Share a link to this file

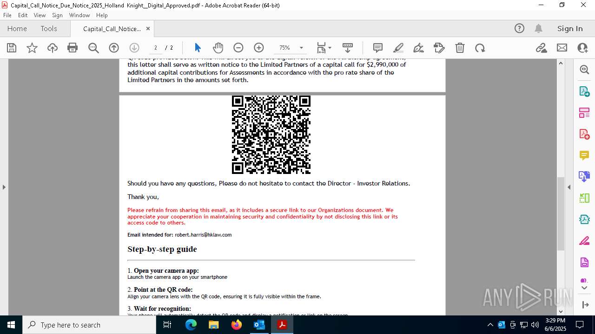(x=541, y=48)
